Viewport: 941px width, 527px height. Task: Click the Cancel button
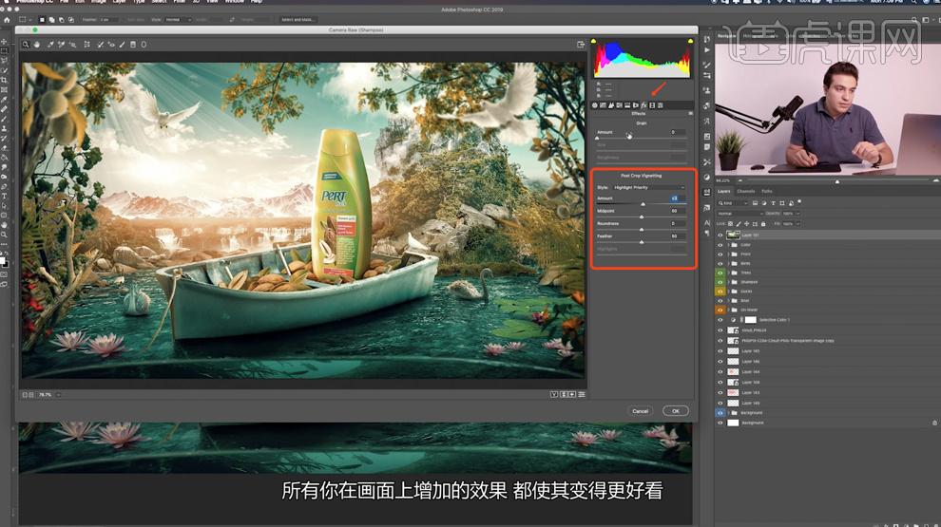[x=641, y=411]
